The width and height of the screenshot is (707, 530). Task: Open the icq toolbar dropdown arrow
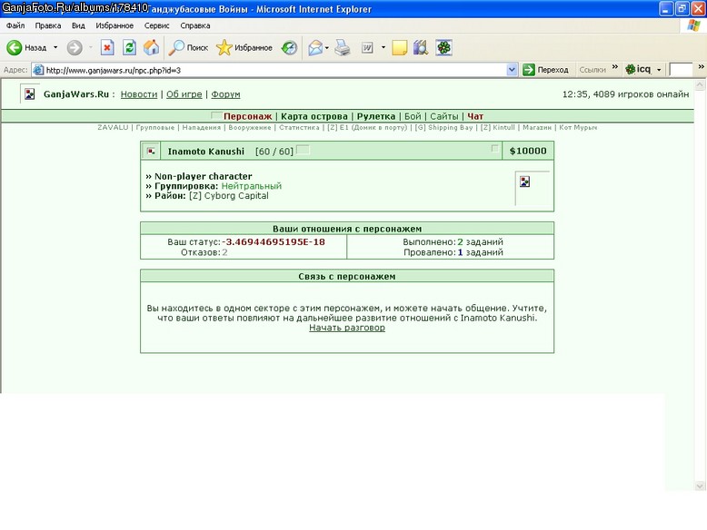click(659, 70)
